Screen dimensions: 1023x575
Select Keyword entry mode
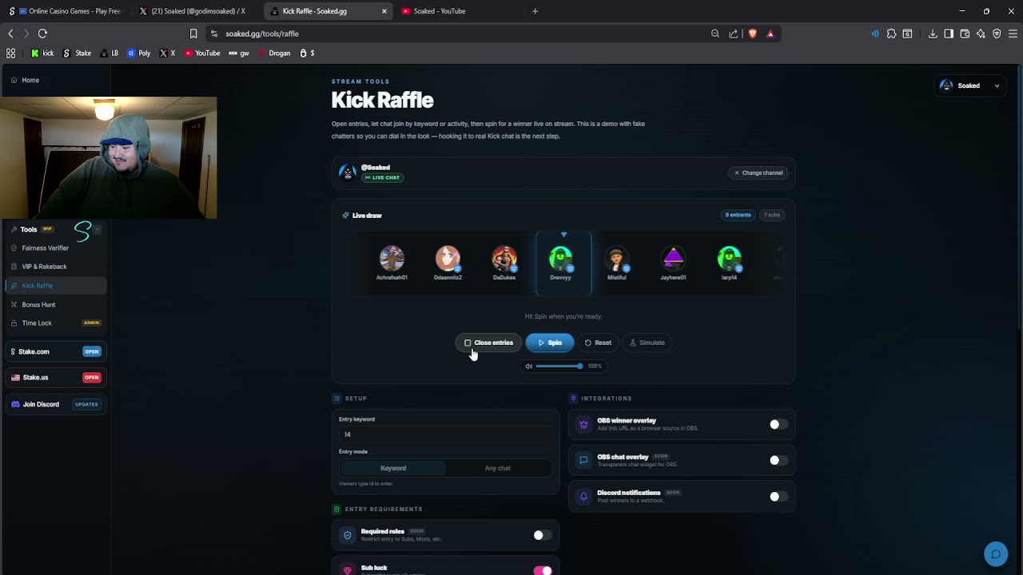[x=393, y=468]
